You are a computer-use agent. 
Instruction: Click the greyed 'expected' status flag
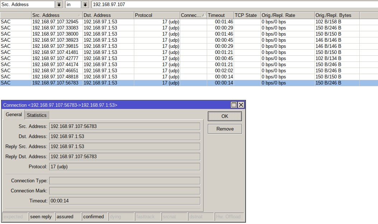tap(15, 217)
